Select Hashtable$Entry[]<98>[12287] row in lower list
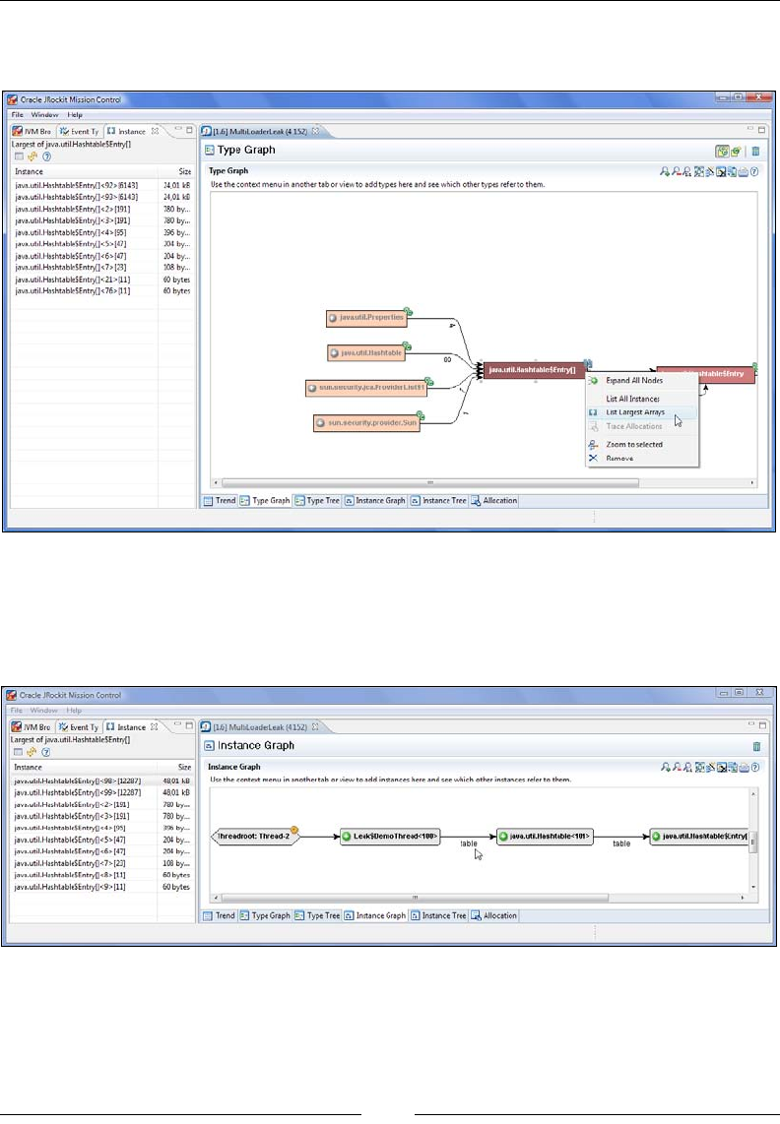The image size is (780, 1124). (101, 781)
